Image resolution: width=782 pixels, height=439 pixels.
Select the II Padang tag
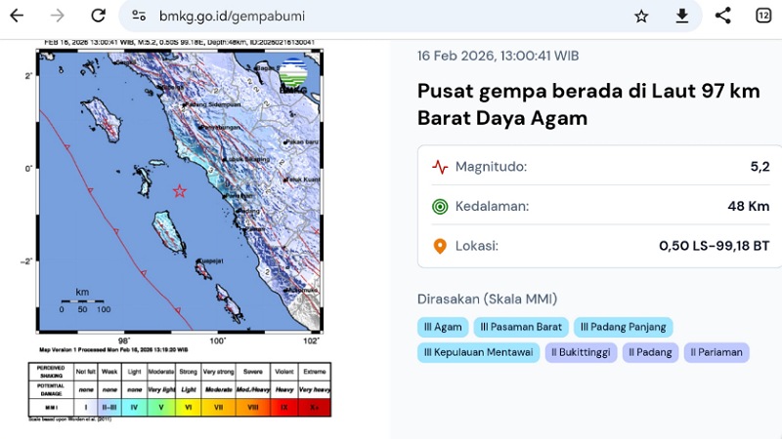click(x=650, y=352)
